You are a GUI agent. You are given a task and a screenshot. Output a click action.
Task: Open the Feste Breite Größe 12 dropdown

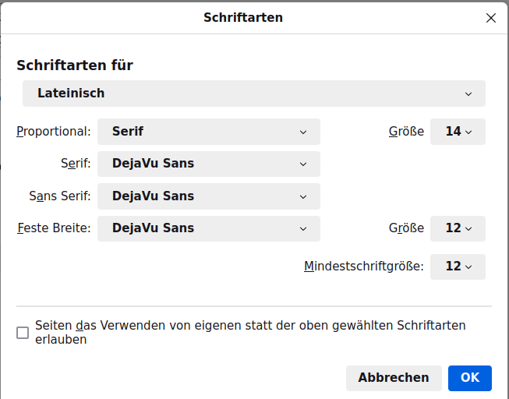coord(458,228)
